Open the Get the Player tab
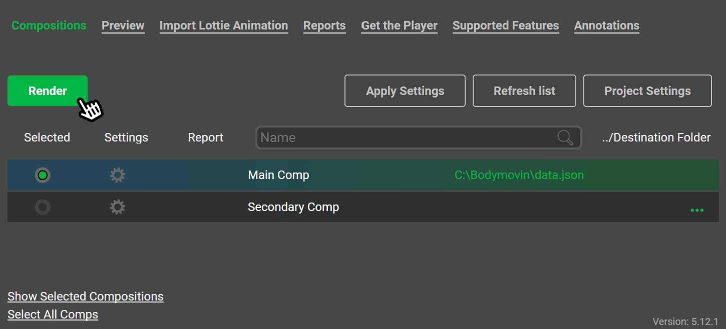Viewport: 726px width, 329px height. point(400,25)
